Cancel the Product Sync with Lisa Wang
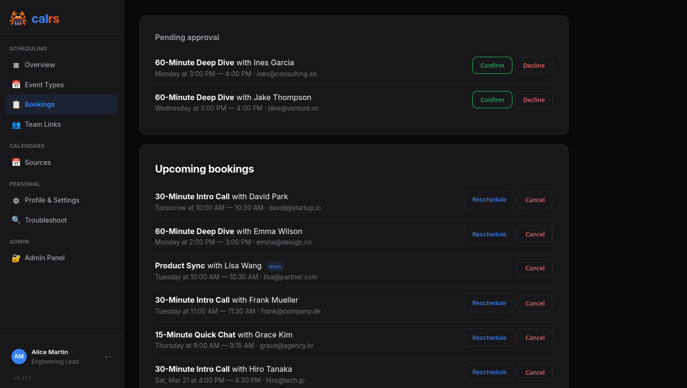 [535, 268]
